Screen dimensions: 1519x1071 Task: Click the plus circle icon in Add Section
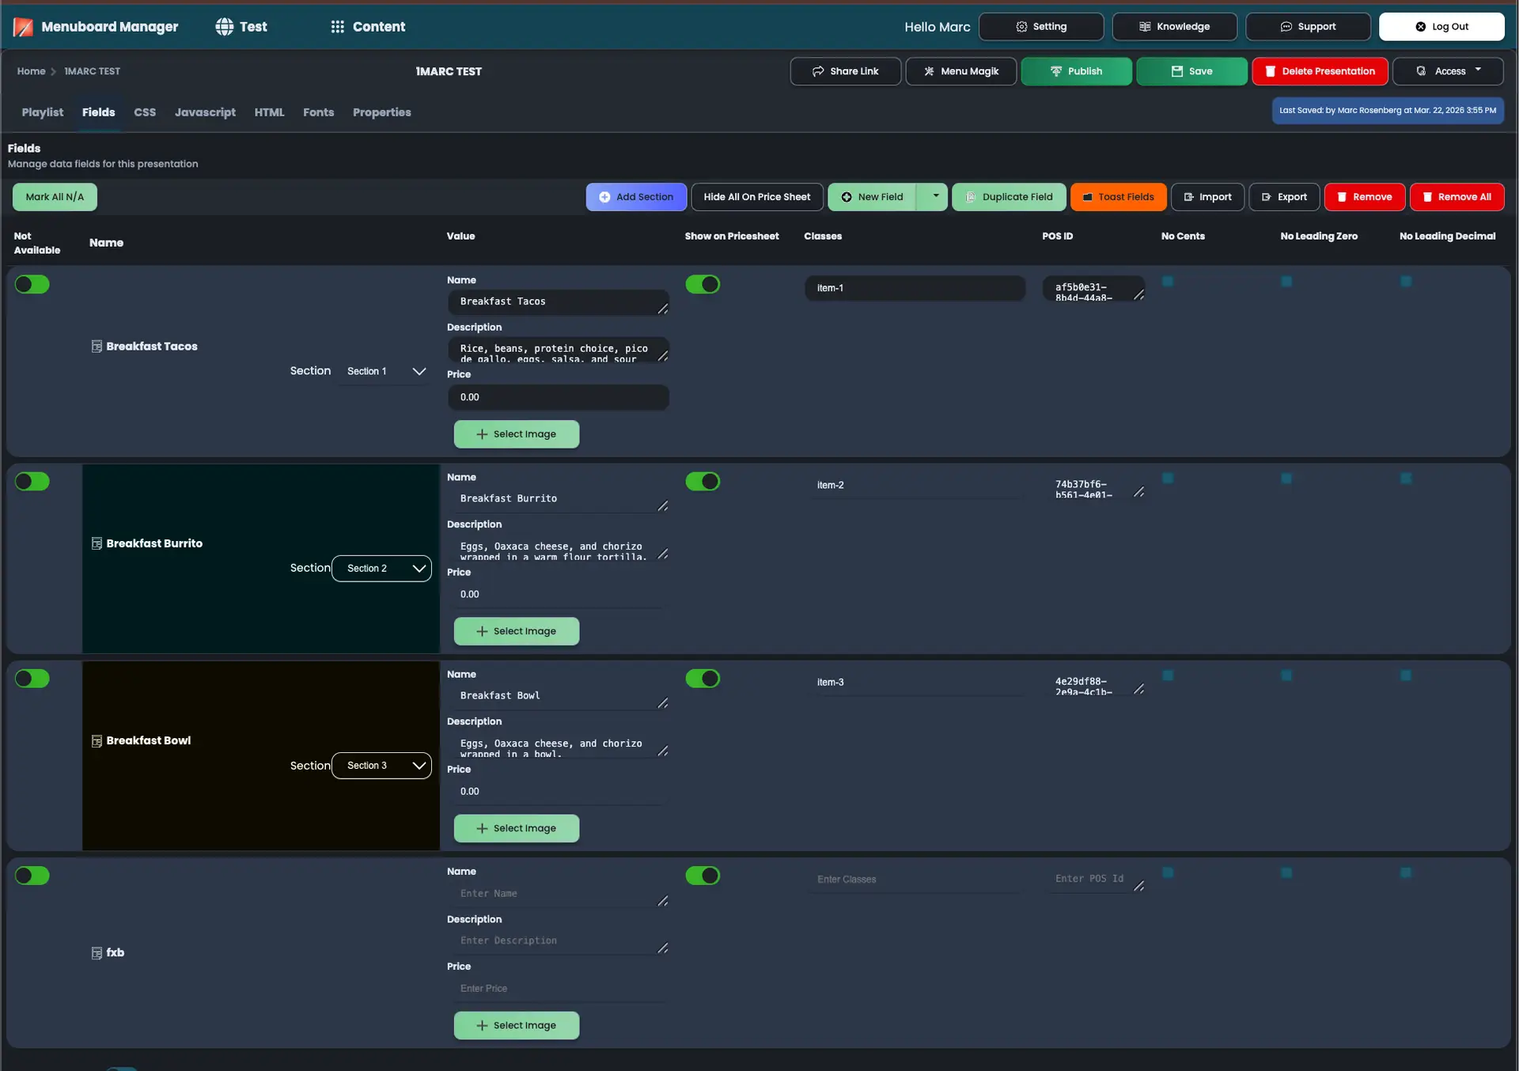click(604, 197)
